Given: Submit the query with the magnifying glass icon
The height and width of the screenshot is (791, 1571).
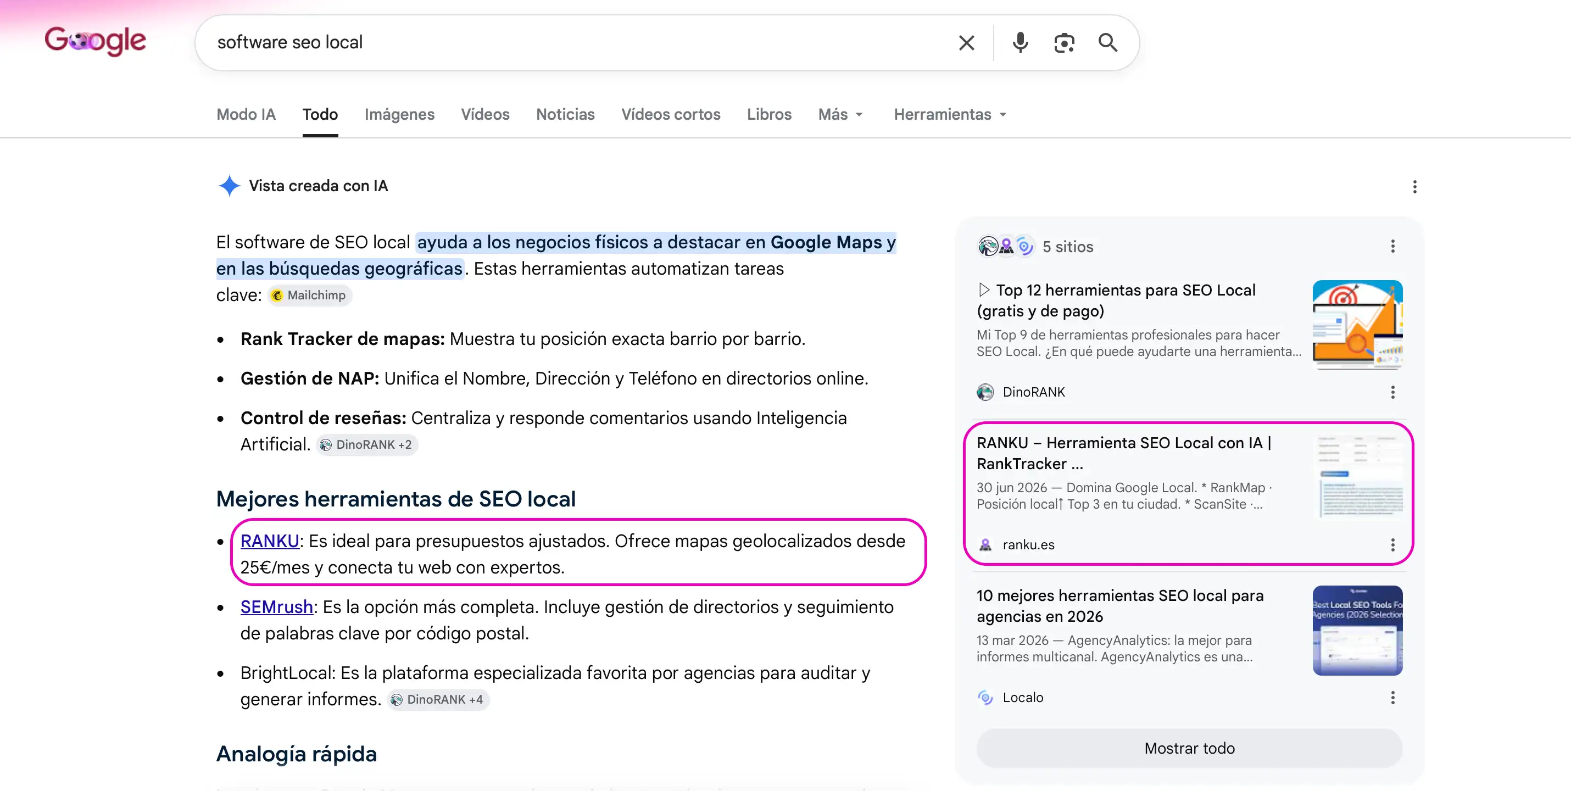Looking at the screenshot, I should (1108, 43).
